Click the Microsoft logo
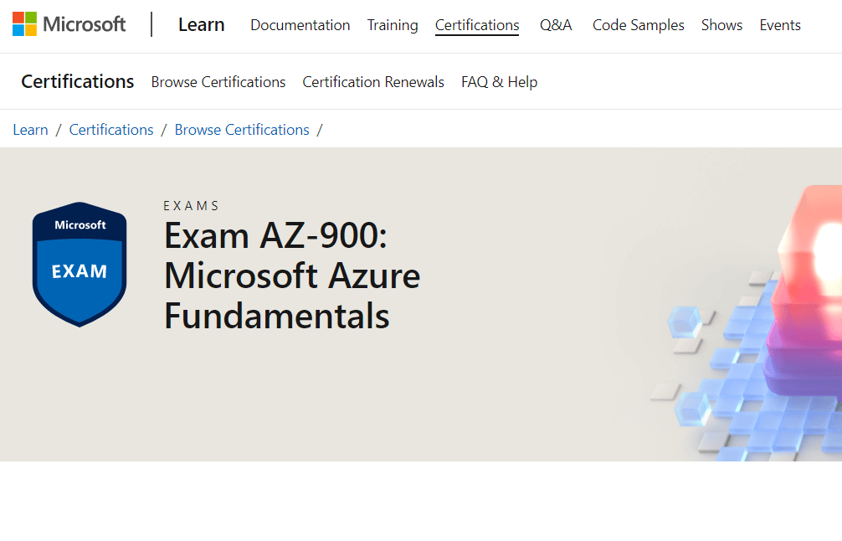 tap(68, 23)
